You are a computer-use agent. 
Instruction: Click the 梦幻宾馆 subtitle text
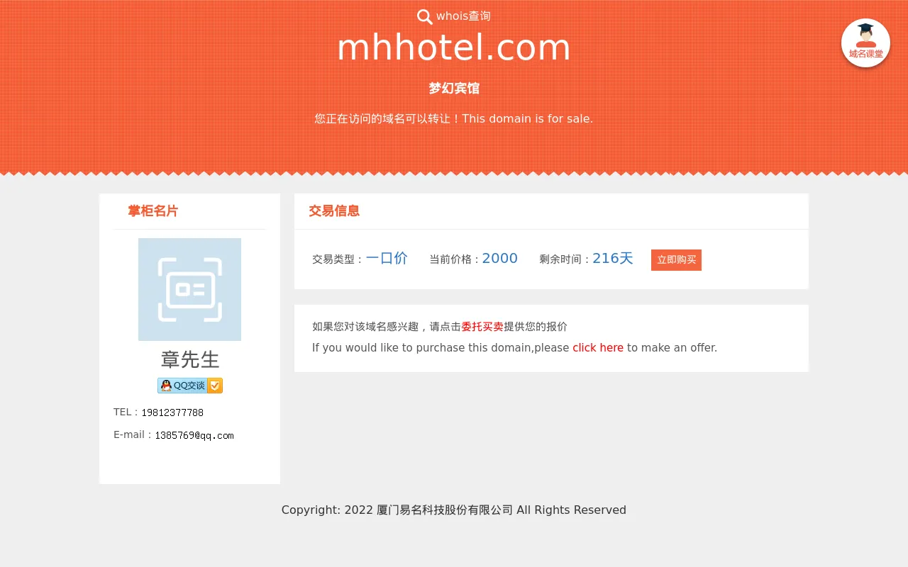(454, 89)
